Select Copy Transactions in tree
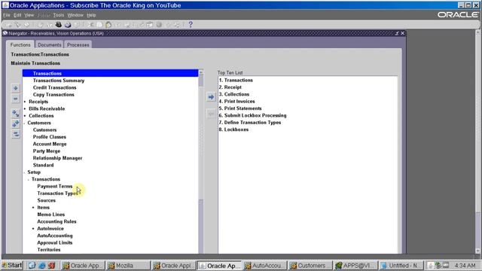This screenshot has height=271, width=482. tap(53, 95)
